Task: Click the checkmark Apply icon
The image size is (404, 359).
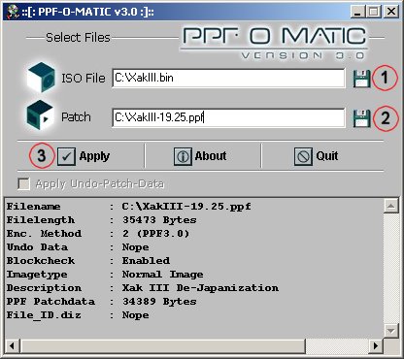Action: [x=66, y=156]
